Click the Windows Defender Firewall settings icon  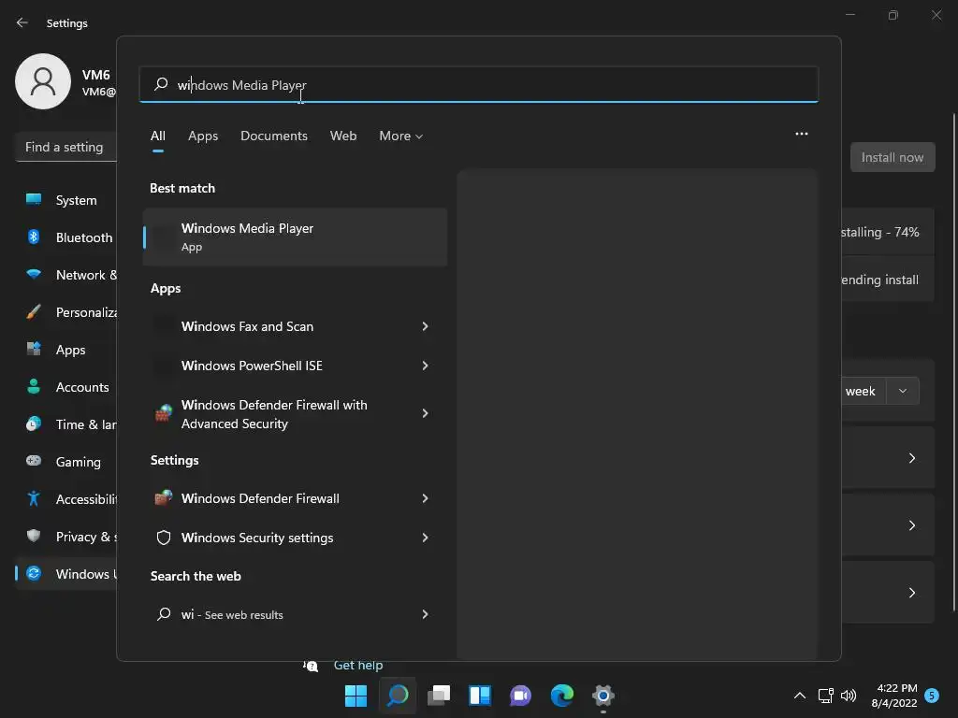(x=163, y=498)
